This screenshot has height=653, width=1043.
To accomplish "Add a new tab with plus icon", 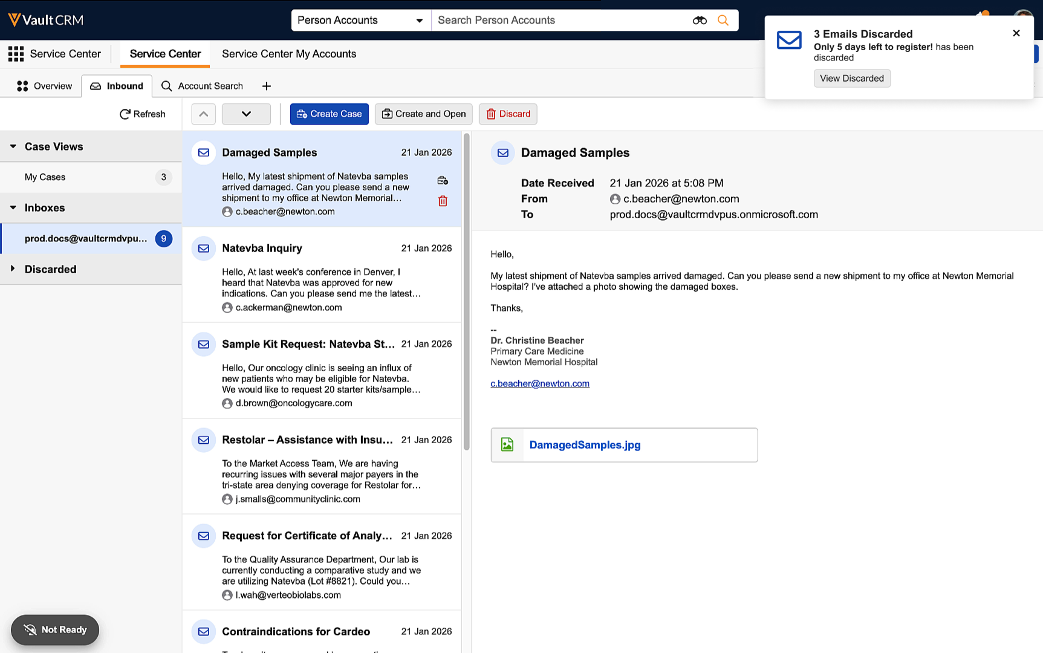I will point(266,86).
